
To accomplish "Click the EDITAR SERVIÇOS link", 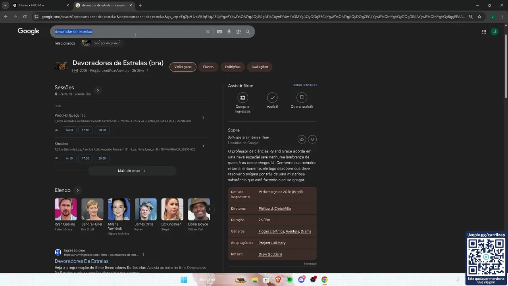I will [304, 85].
